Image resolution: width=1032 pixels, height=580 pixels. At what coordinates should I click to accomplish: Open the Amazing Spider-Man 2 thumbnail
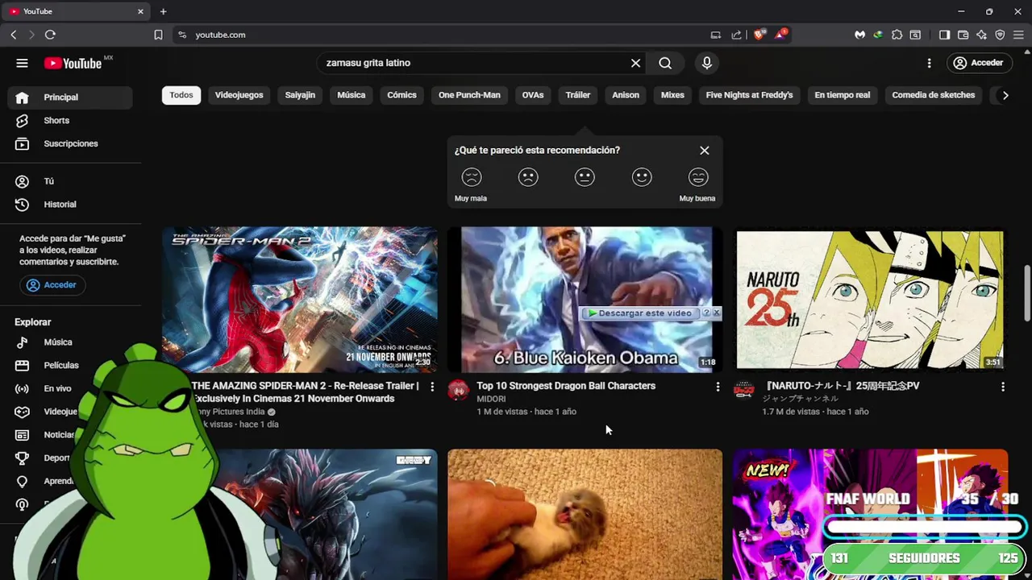[x=300, y=300]
